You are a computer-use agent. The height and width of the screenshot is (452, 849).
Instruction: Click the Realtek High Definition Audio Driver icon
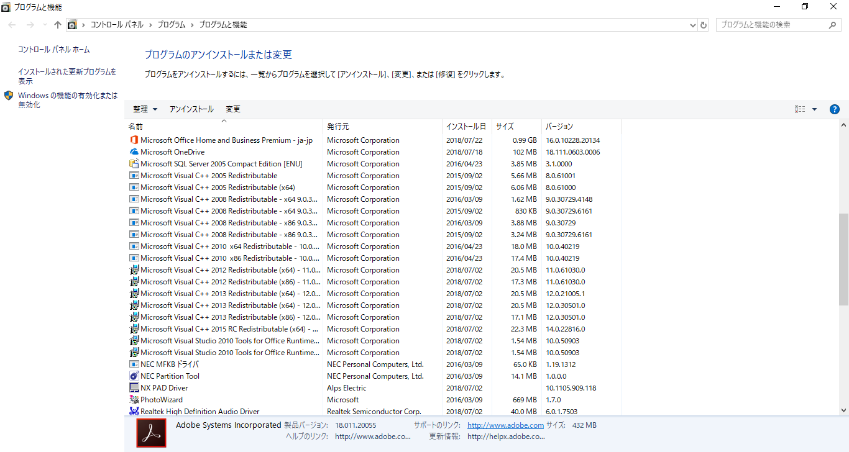point(134,412)
